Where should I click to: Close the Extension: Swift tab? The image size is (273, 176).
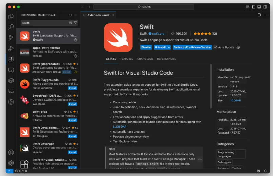(113, 15)
